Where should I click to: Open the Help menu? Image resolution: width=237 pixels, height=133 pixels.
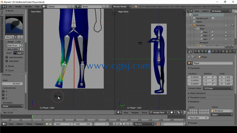pyautogui.click(x=37, y=7)
